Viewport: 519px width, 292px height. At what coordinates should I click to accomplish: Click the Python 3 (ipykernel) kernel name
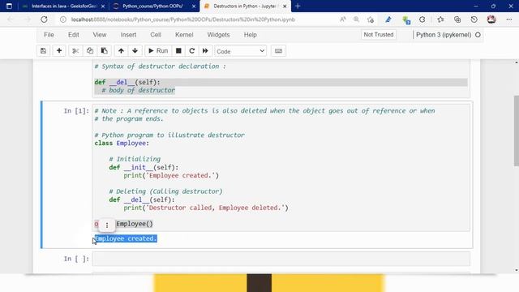click(444, 35)
